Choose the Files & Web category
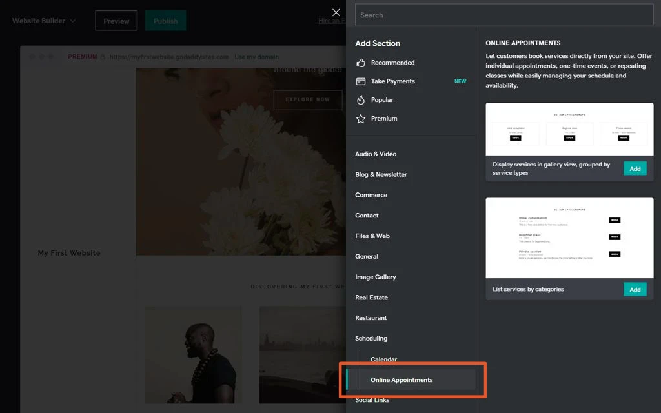This screenshot has height=413, width=661. [x=372, y=236]
